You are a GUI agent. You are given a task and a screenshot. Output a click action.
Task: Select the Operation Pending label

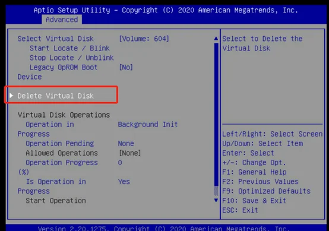pos(59,144)
